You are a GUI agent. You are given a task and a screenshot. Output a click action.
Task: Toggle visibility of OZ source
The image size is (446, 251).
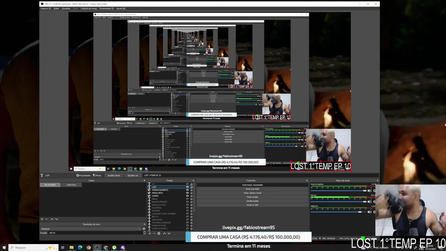187,184
